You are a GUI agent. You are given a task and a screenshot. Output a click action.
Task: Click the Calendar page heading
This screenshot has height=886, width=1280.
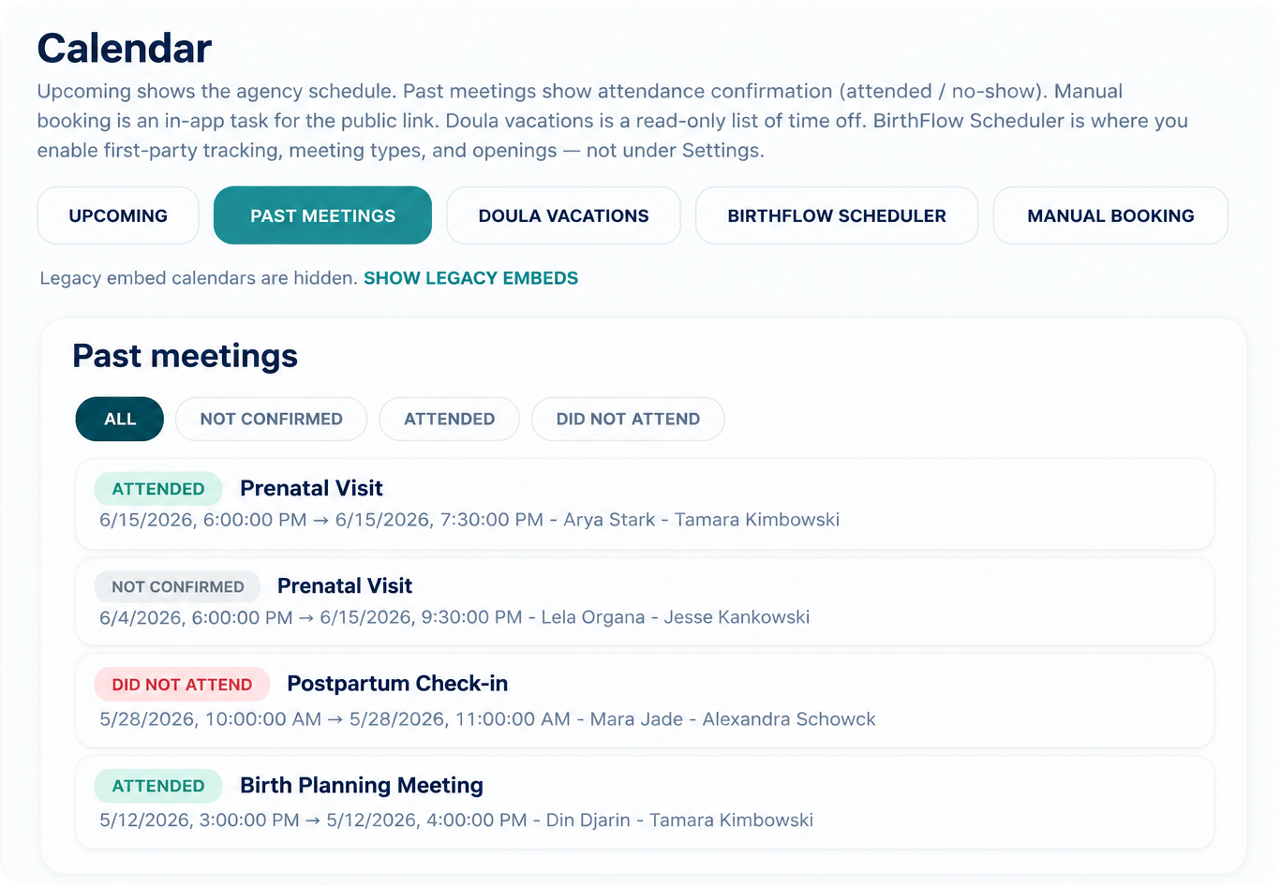125,49
